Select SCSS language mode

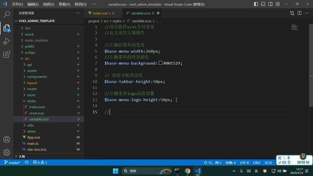(x=268, y=163)
